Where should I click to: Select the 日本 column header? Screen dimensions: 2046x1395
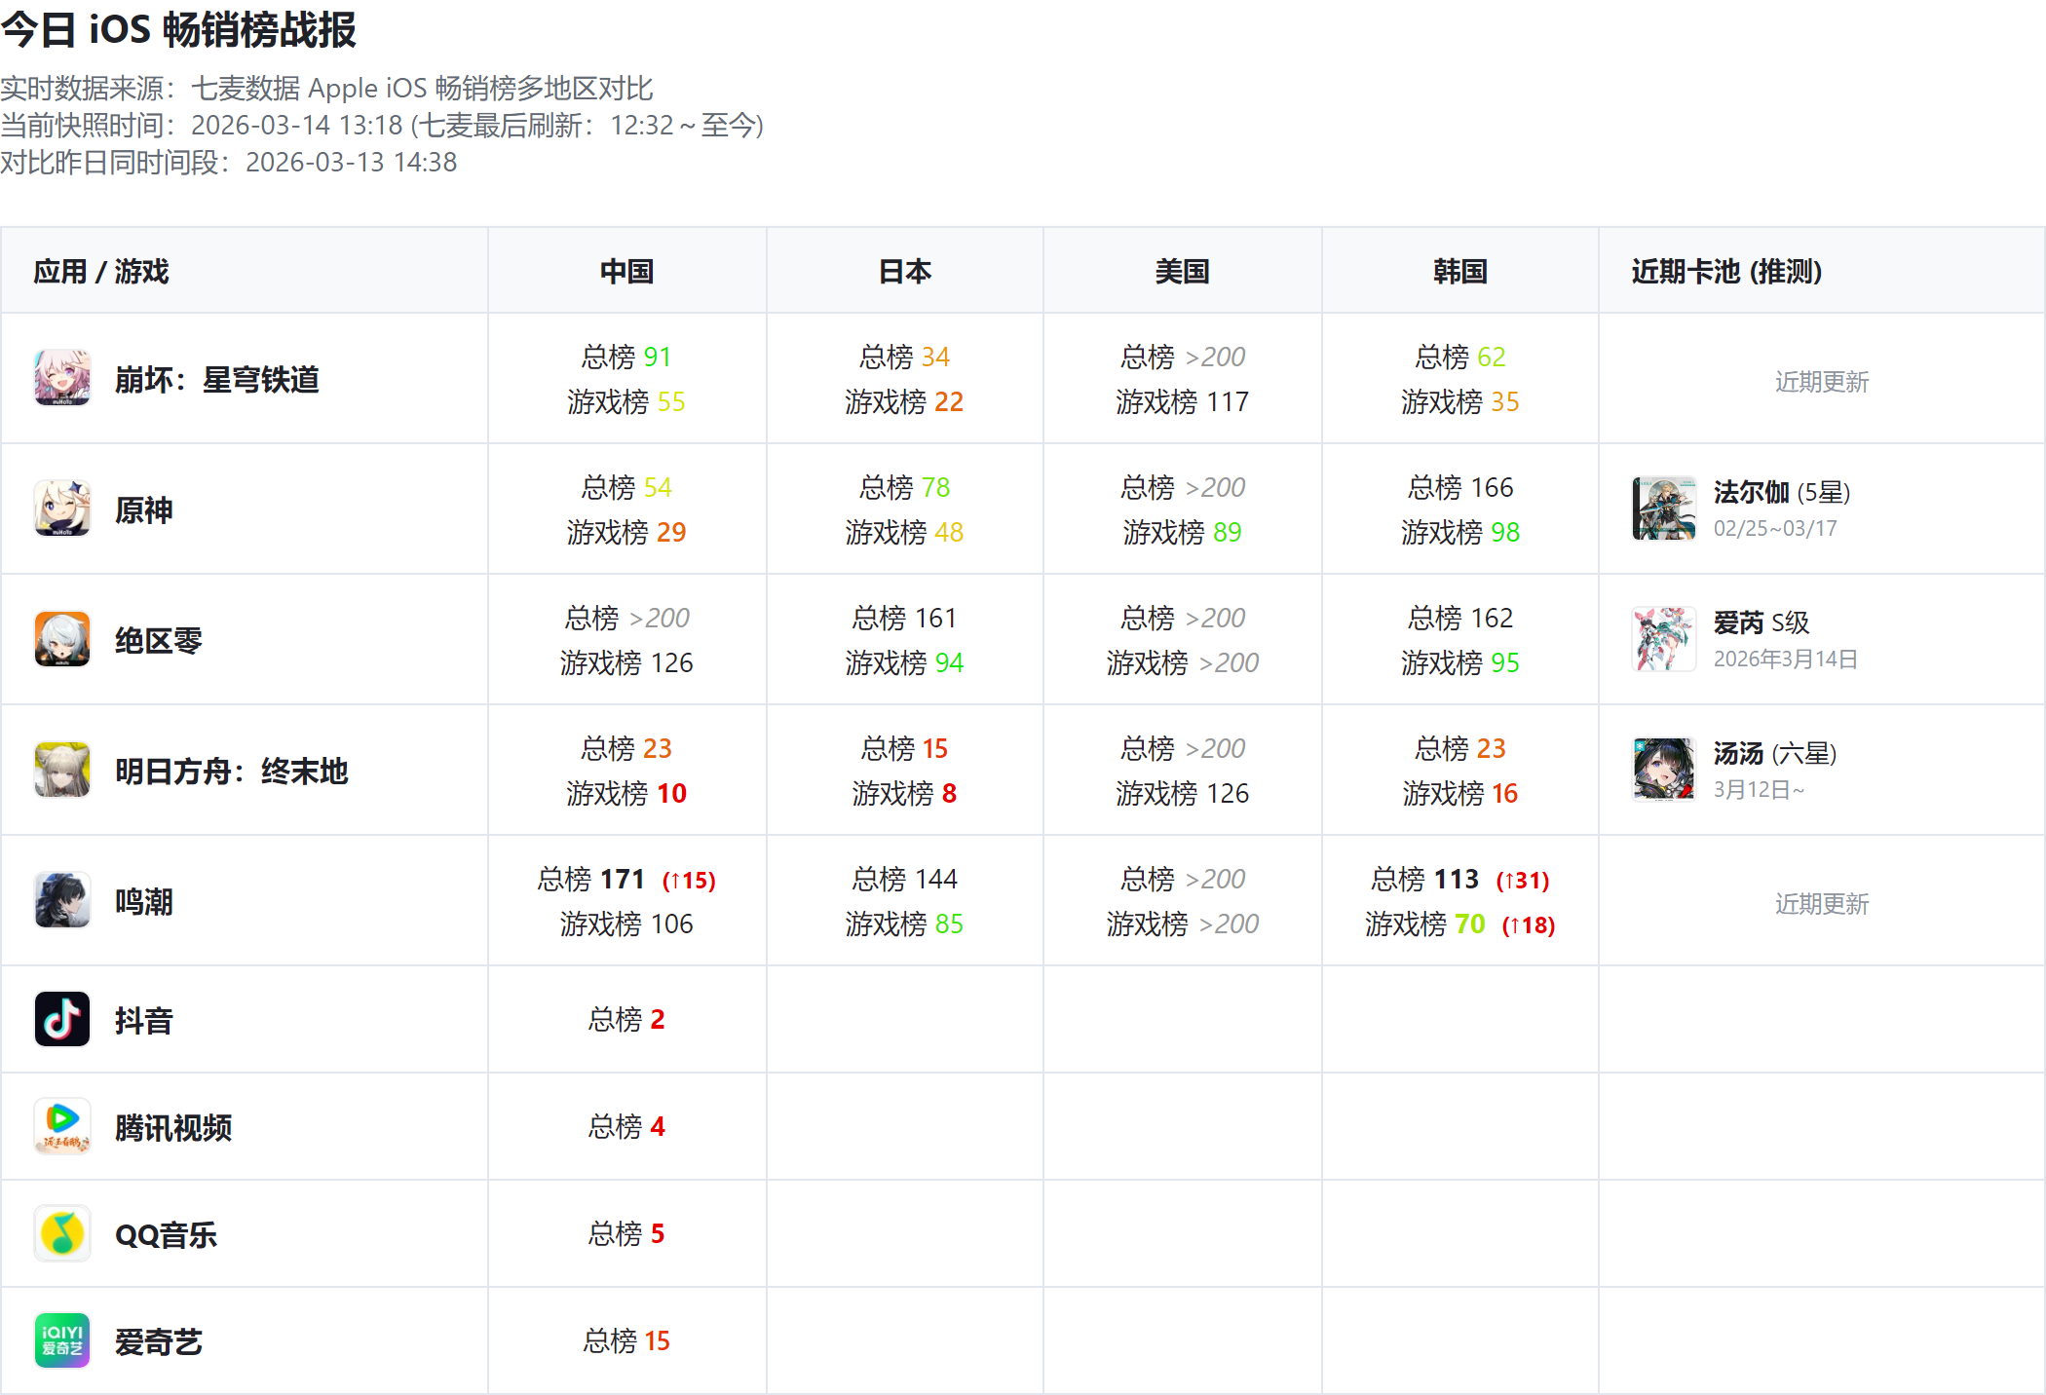pyautogui.click(x=905, y=271)
